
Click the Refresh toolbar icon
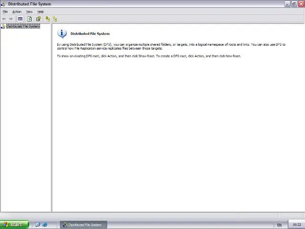(30, 19)
